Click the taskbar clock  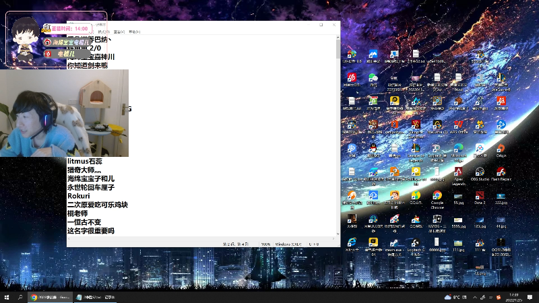(x=514, y=297)
